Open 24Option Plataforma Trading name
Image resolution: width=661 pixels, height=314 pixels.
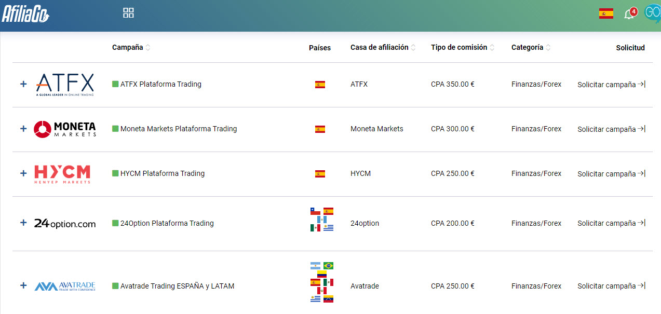167,223
